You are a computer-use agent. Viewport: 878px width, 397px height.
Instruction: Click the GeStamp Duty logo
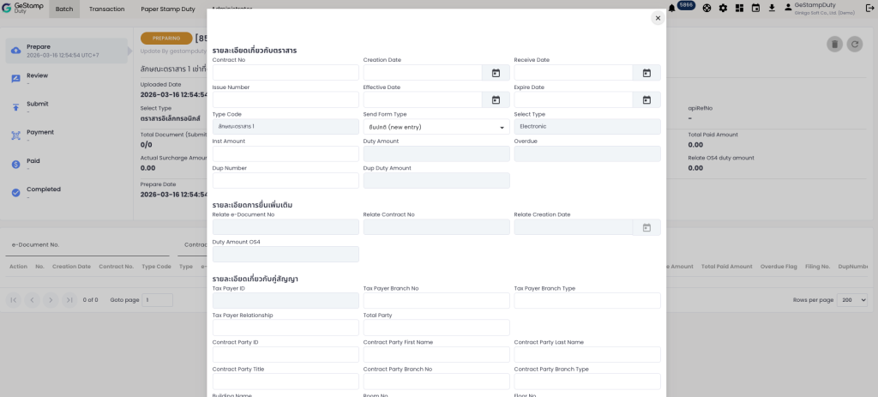22,8
